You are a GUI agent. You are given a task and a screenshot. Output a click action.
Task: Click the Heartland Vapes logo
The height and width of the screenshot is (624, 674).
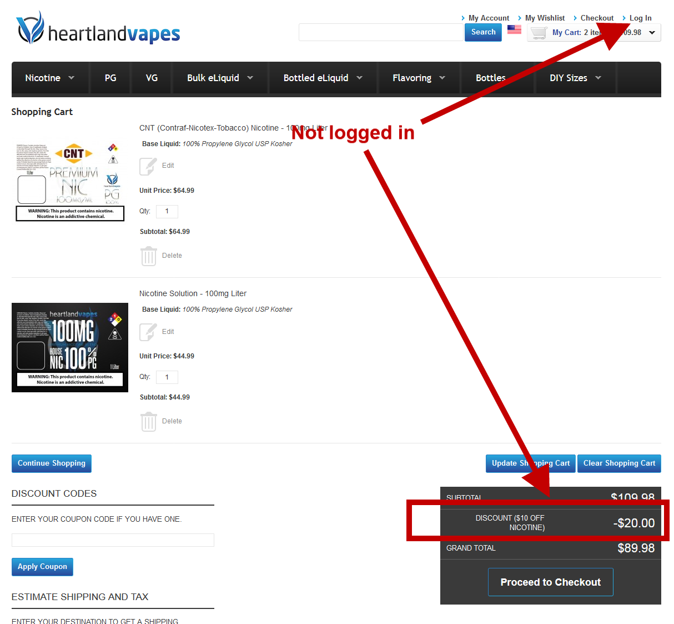(x=98, y=29)
